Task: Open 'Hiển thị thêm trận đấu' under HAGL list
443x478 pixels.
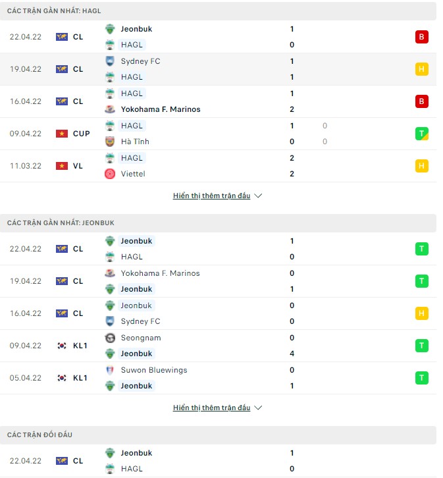Action: pyautogui.click(x=211, y=196)
